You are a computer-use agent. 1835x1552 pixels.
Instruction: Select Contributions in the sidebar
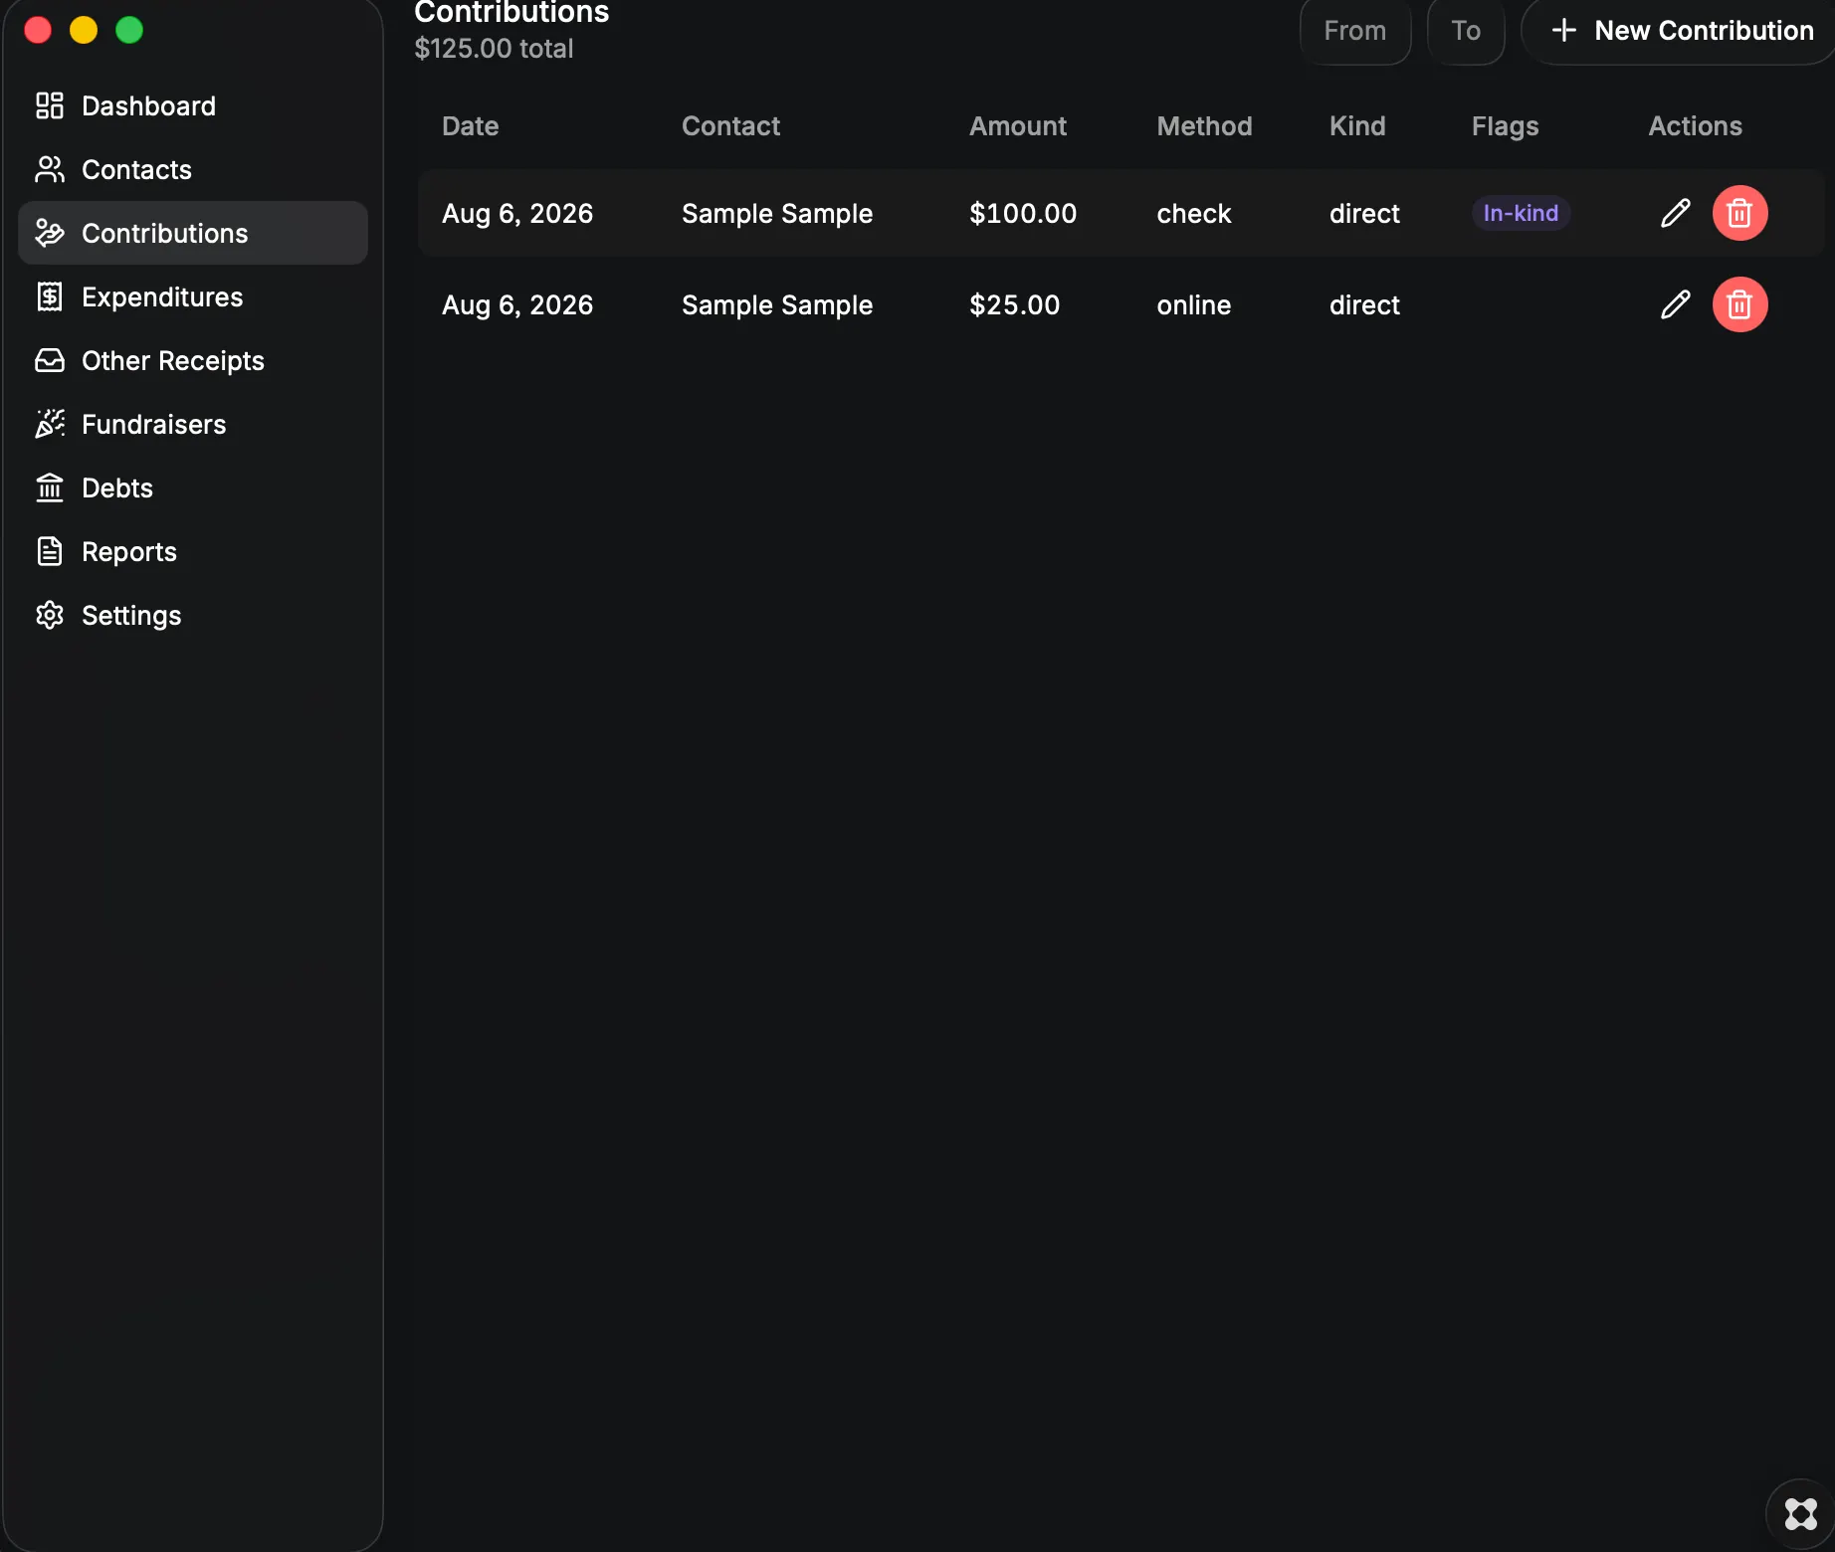point(193,233)
